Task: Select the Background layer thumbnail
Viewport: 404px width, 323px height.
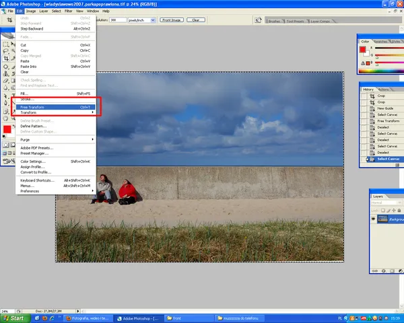Action: [x=382, y=219]
